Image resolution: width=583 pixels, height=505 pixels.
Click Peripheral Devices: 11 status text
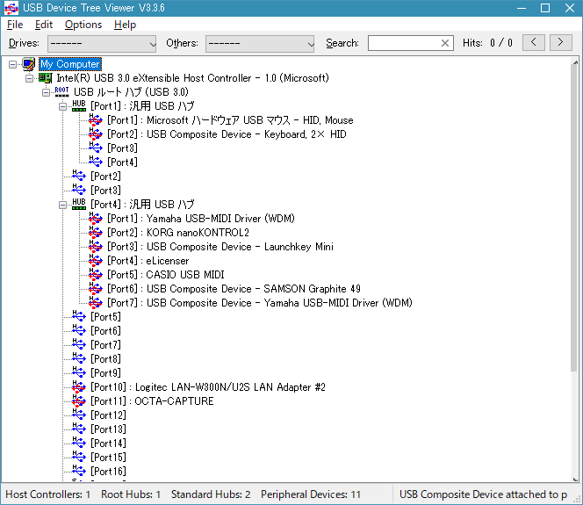311,494
